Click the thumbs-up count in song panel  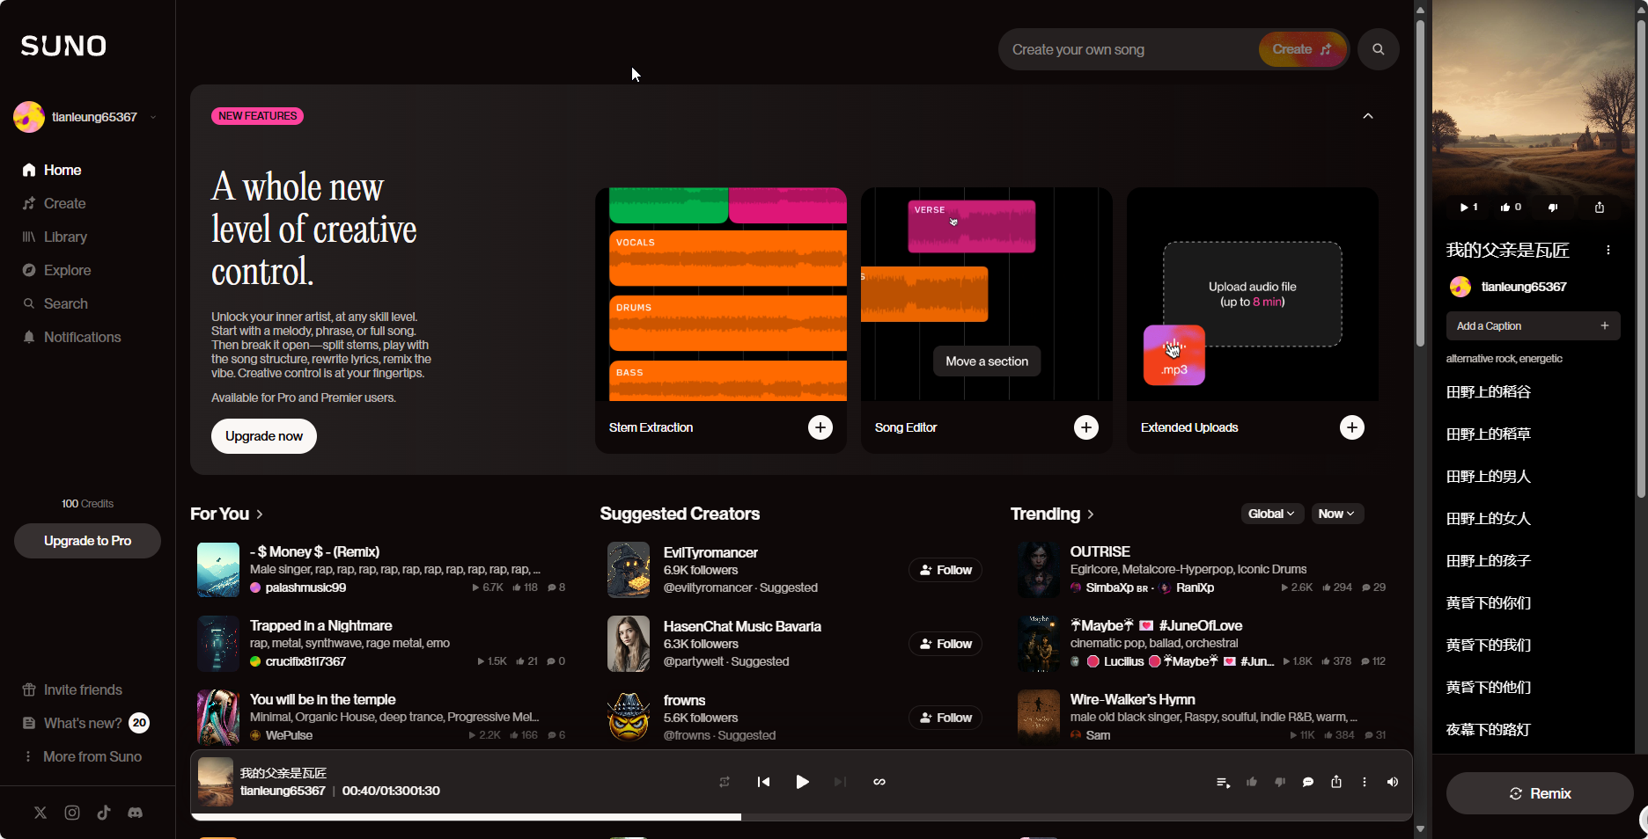pos(1511,208)
